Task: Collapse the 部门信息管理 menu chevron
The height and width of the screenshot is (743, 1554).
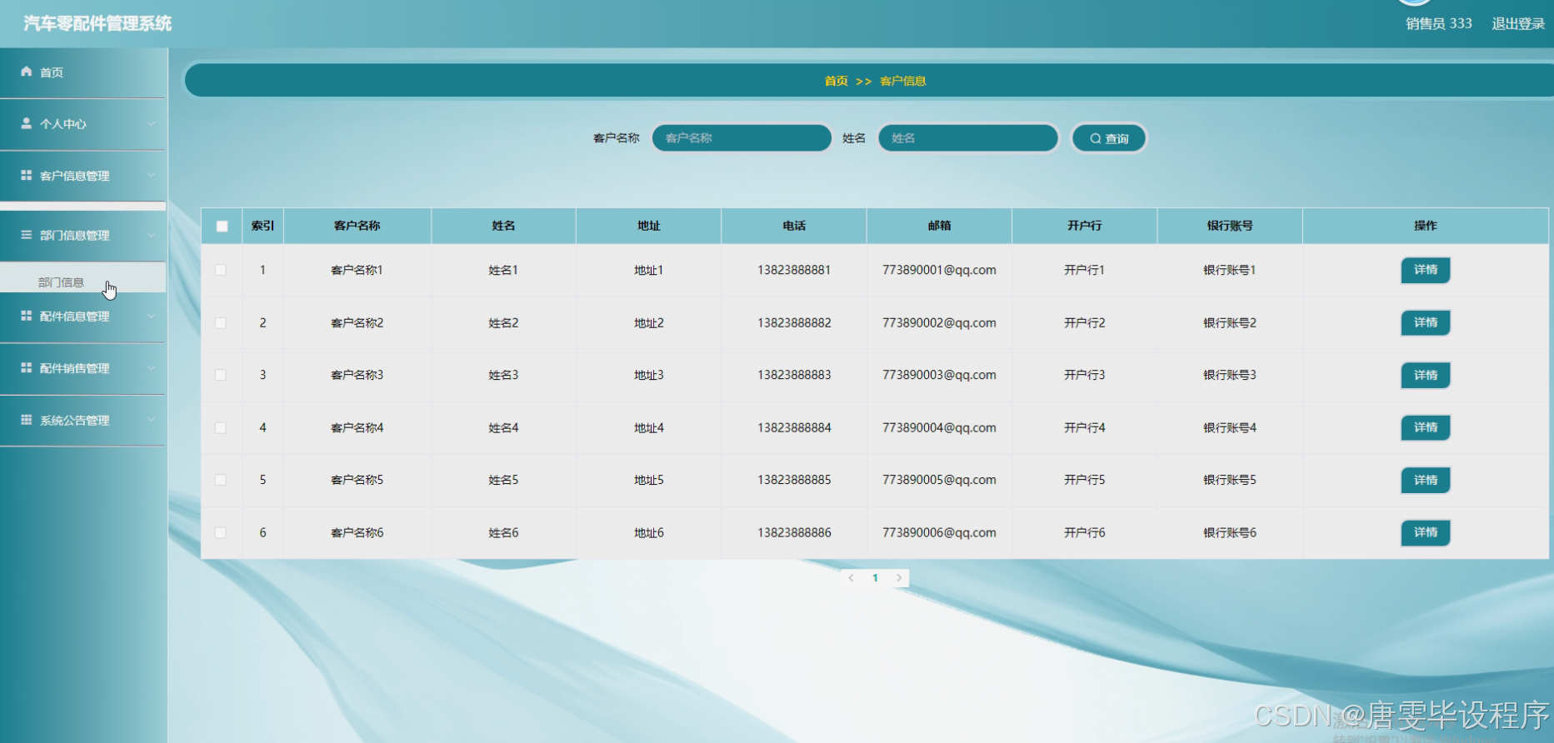Action: pyautogui.click(x=151, y=235)
